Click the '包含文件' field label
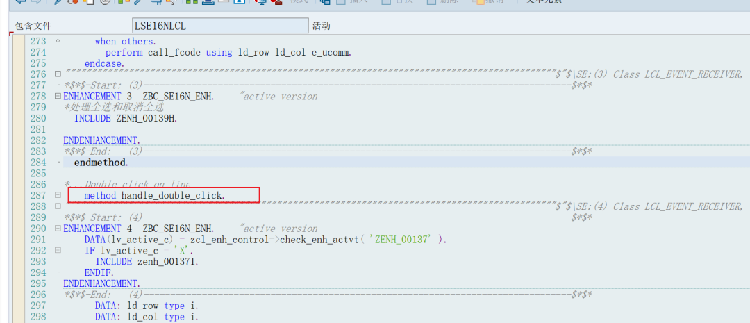Viewport: 750px width, 323px height. pyautogui.click(x=33, y=26)
